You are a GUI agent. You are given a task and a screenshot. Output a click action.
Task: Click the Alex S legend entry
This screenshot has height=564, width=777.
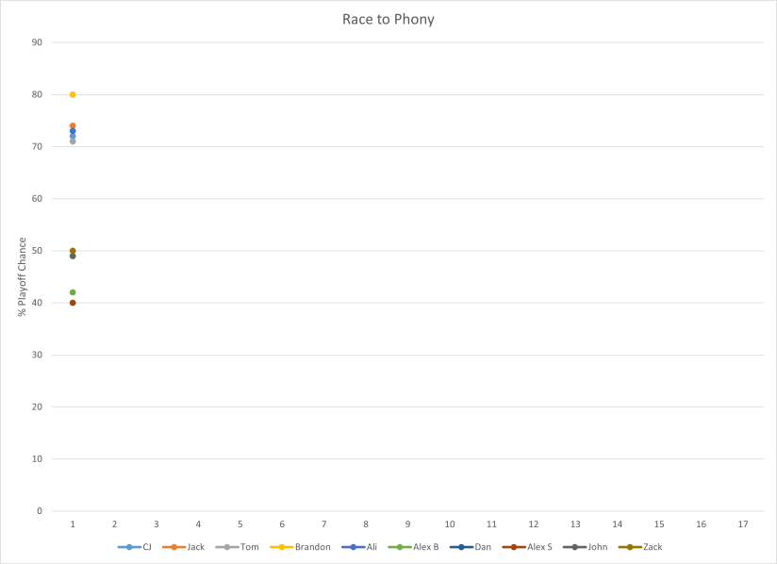click(527, 547)
